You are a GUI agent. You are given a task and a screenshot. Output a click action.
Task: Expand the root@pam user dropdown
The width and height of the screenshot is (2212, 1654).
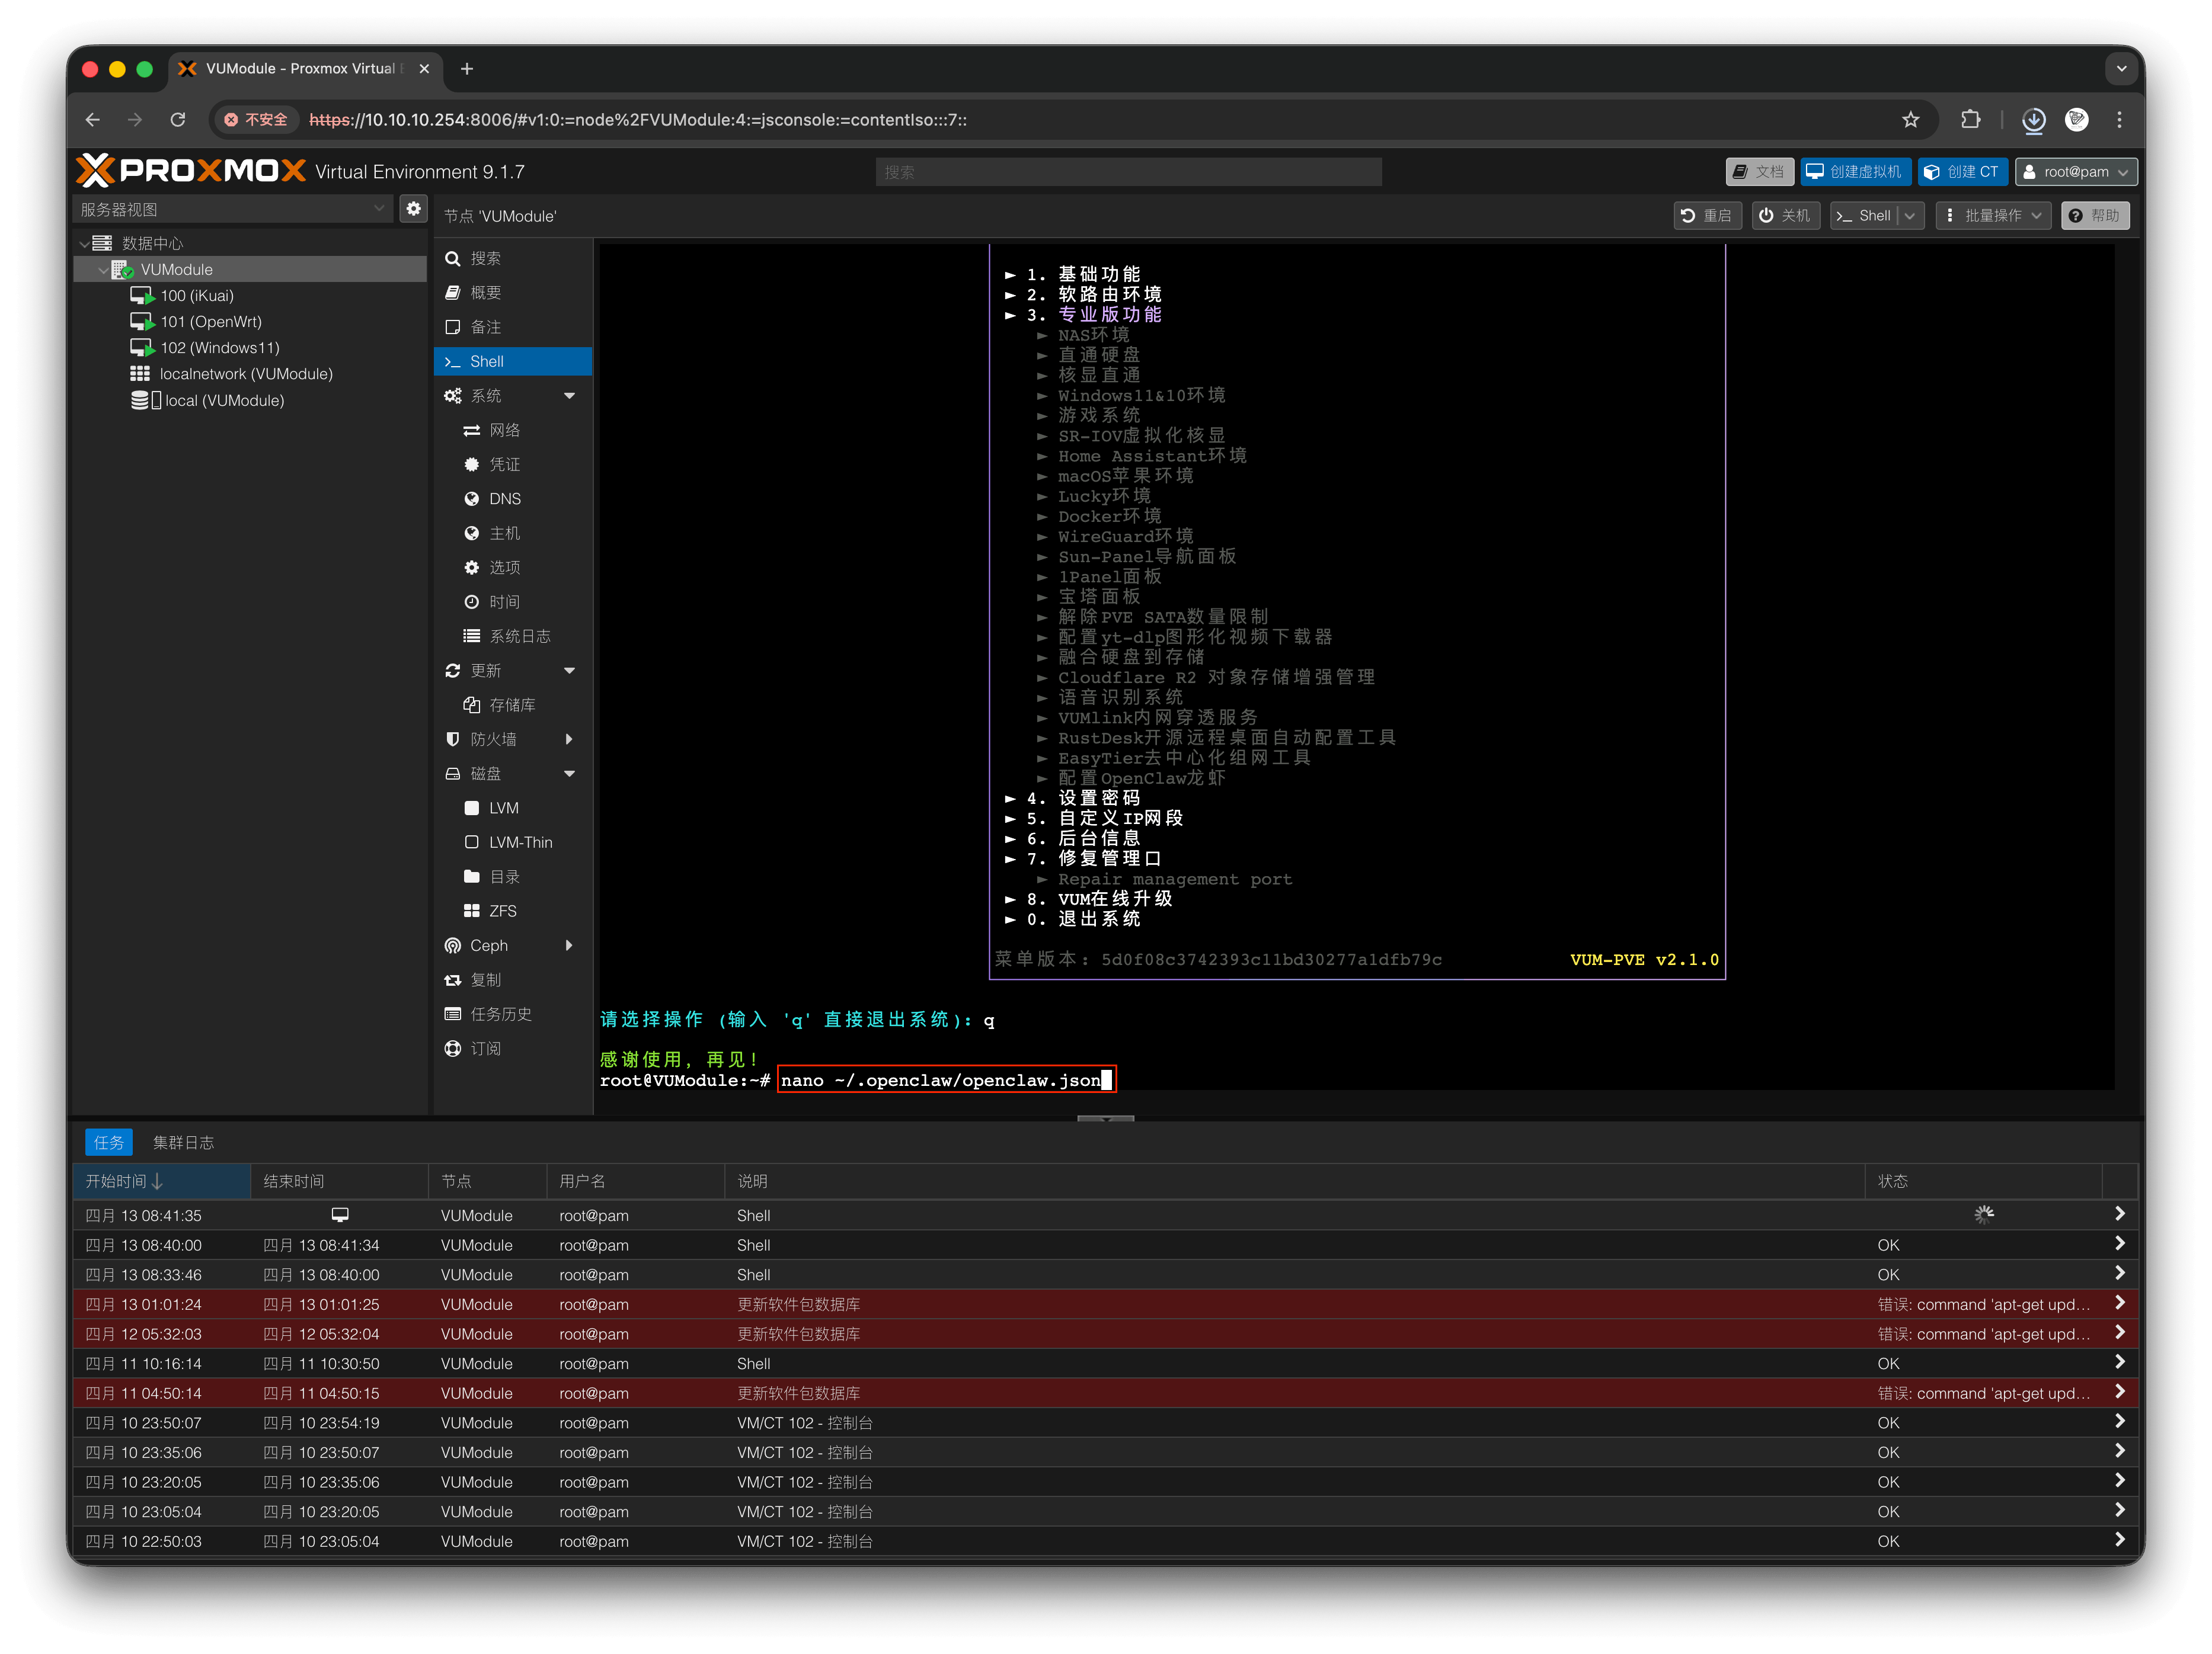tap(2076, 172)
